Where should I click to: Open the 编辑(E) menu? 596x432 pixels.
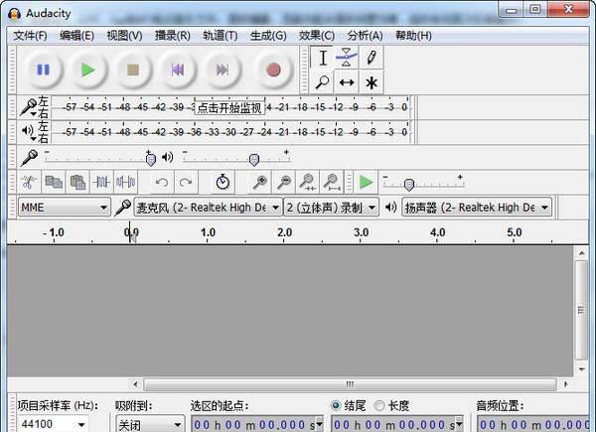click(76, 36)
